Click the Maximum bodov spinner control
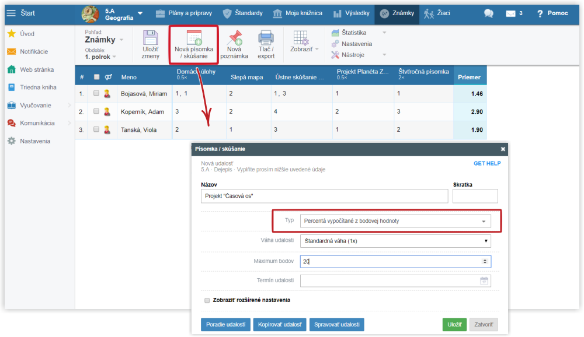 coord(484,262)
